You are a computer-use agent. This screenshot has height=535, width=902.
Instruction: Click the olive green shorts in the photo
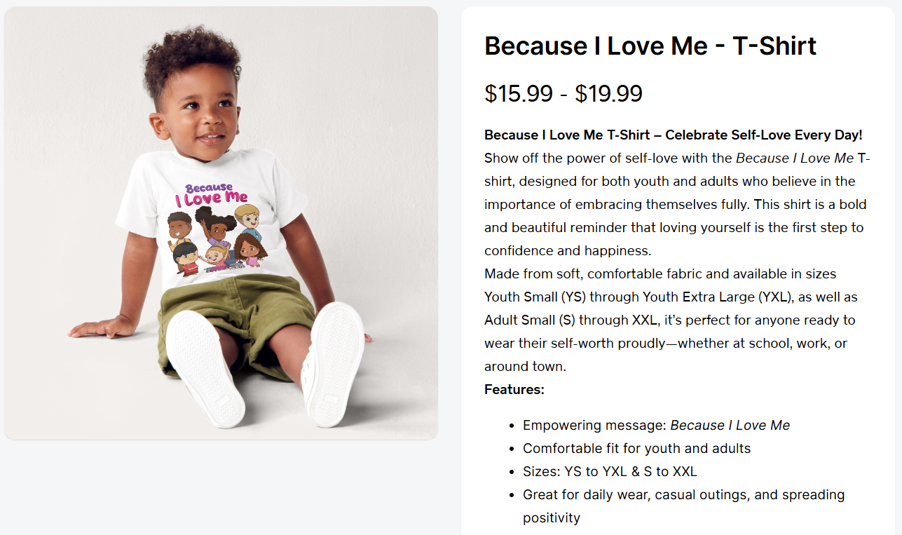tap(235, 309)
